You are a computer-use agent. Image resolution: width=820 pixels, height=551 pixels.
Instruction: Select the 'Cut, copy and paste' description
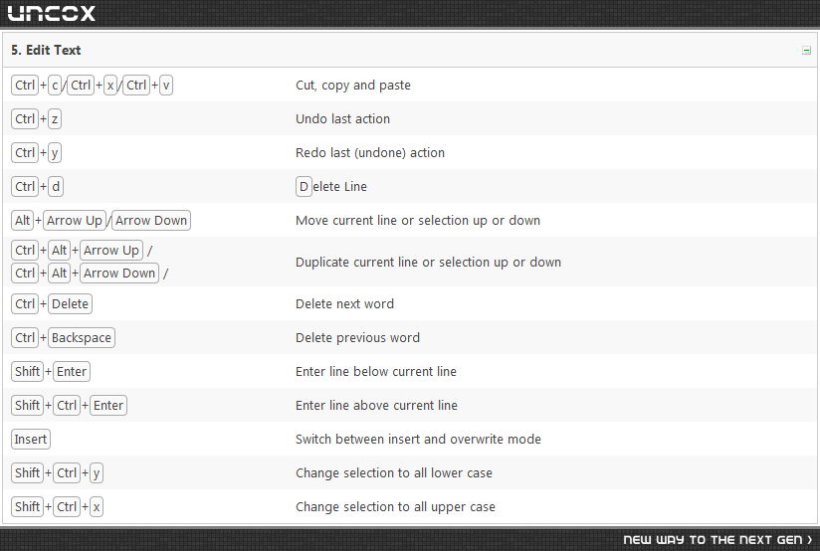pos(353,86)
